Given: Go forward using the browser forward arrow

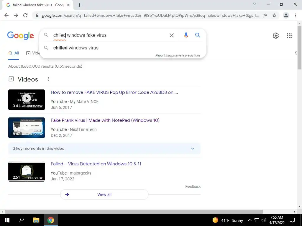Looking at the screenshot, I should (x=16, y=15).
